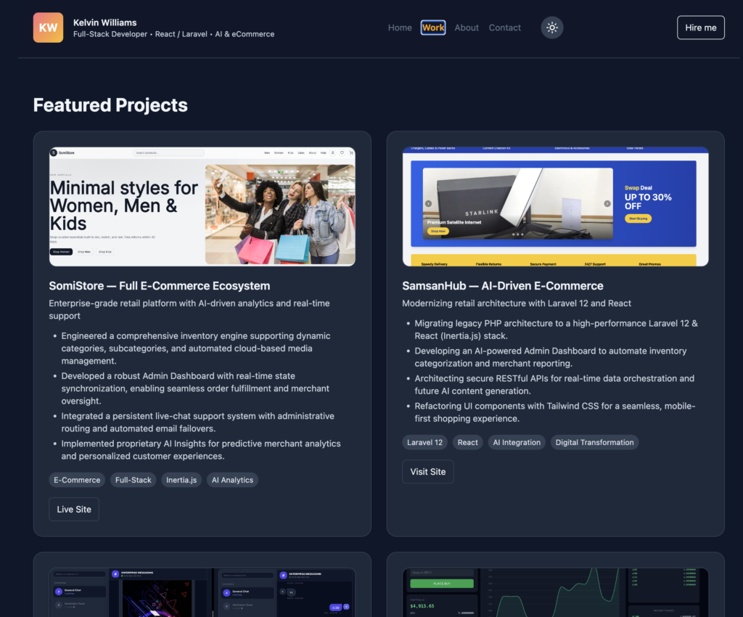Viewport: 743px width, 617px height.
Task: Click the E-Commerce tag
Action: (x=77, y=480)
